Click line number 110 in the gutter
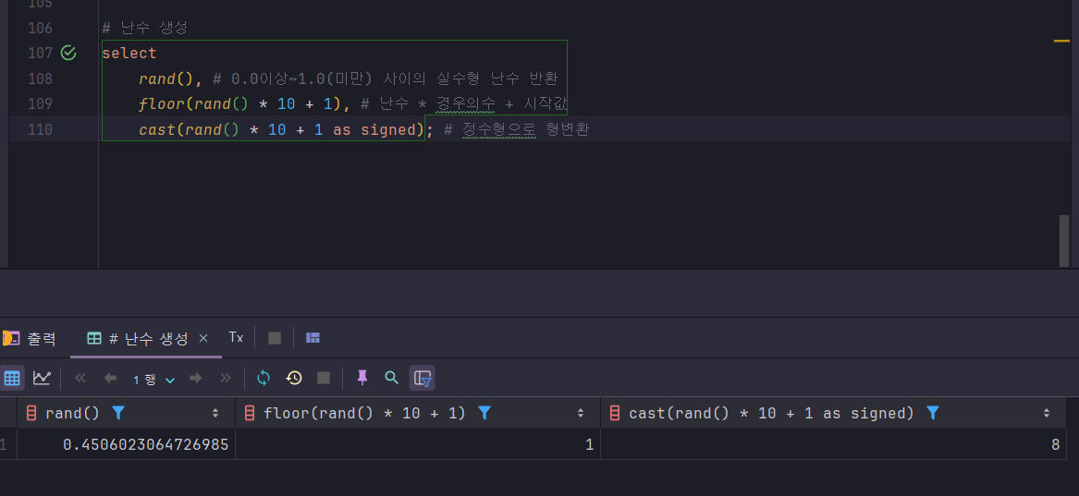 (x=40, y=129)
